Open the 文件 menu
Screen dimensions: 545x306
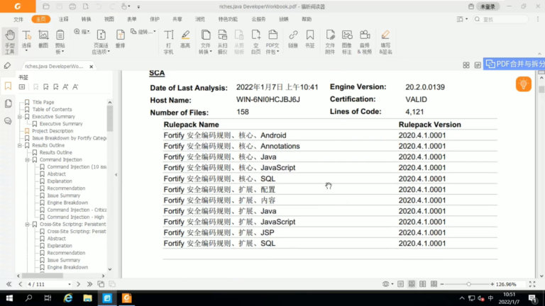(x=18, y=19)
